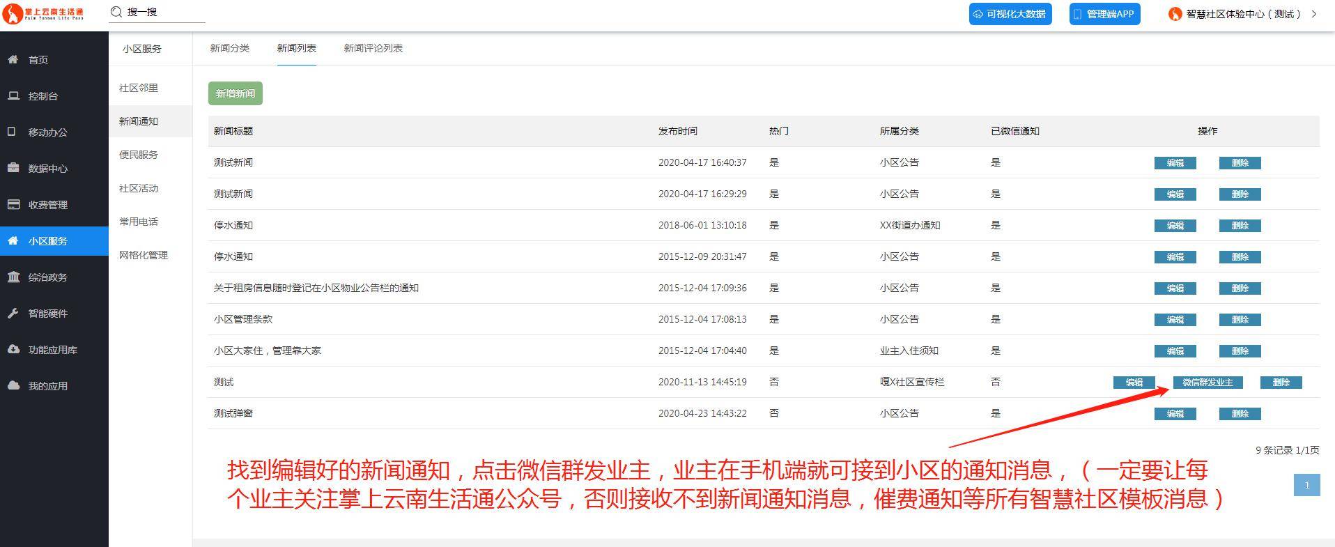Click the search magnifier icon
Screen dimensions: 1335x547
click(x=116, y=12)
